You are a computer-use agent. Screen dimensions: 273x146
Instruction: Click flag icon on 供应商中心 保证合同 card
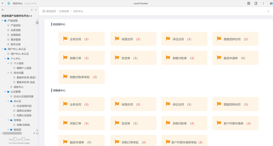[168, 38]
